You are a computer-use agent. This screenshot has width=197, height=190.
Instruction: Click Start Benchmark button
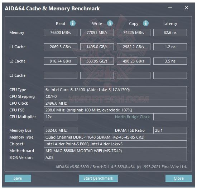pyautogui.click(x=98, y=178)
